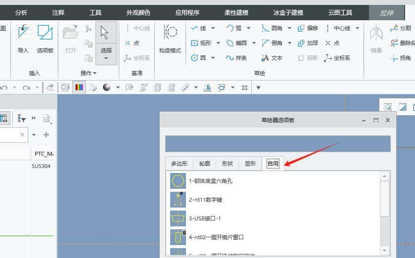The image size is (415, 258).
Task: Expand the 弧 arc dropdown arrow
Action: click(248, 28)
